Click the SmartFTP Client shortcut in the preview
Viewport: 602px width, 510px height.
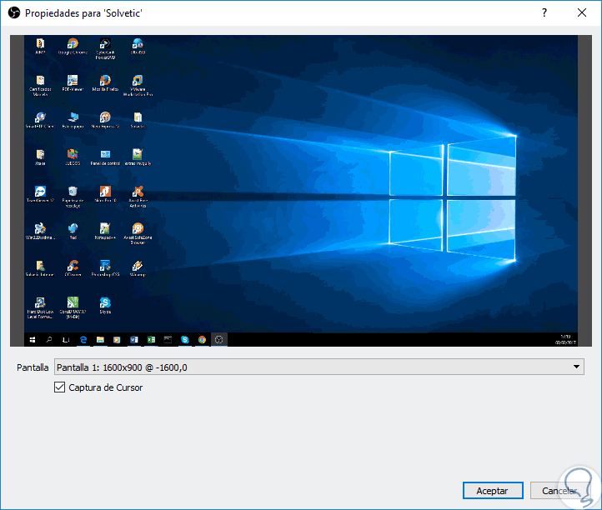point(40,120)
